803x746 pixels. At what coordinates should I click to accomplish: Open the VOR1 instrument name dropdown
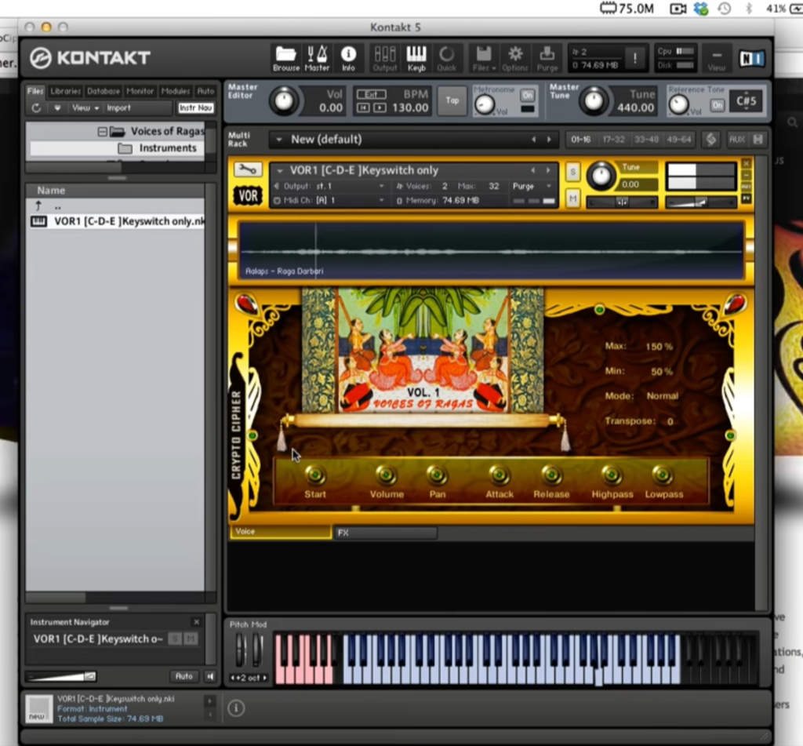point(280,171)
